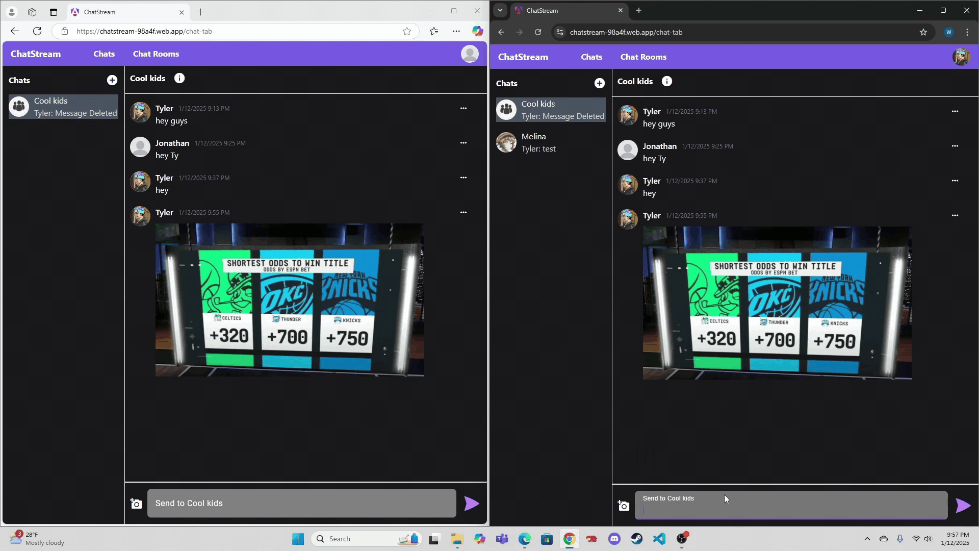Click the default profile avatar in Edge header

click(470, 54)
